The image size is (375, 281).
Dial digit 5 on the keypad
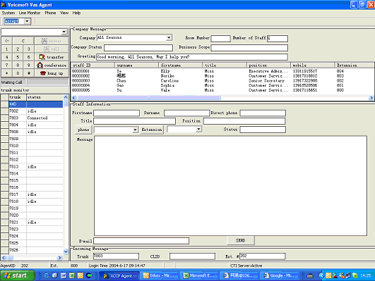18,57
